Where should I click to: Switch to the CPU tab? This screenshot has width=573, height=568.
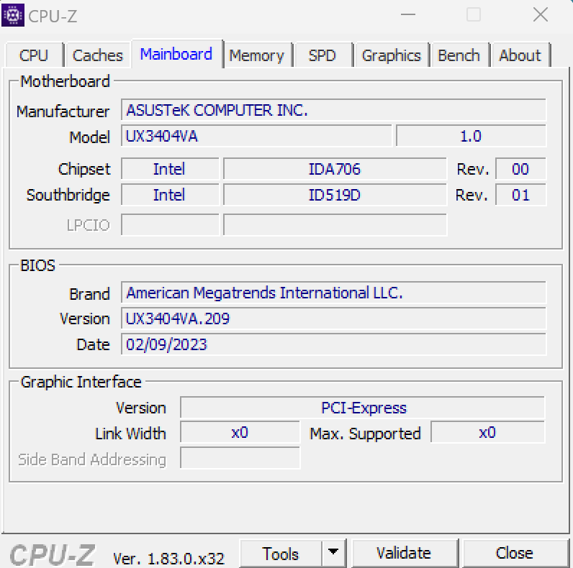click(34, 55)
